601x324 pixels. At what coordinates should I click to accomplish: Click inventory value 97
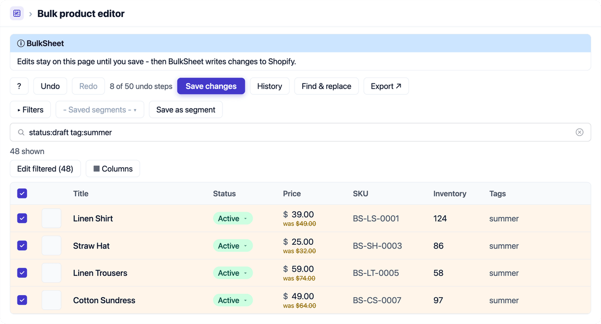[438, 300]
